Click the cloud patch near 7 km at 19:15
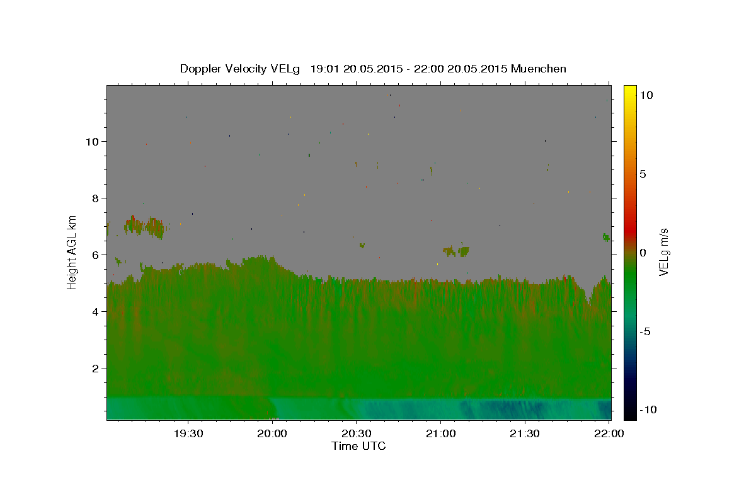The width and height of the screenshot is (756, 504). (145, 226)
